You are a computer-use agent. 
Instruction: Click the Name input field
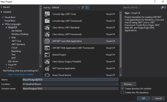[x=70, y=80]
